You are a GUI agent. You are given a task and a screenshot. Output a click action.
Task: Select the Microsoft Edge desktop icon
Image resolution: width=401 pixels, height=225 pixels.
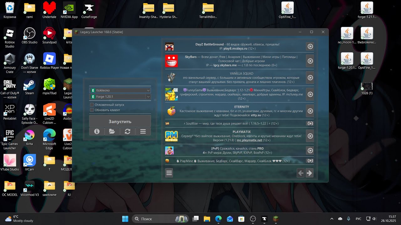pyautogui.click(x=49, y=139)
